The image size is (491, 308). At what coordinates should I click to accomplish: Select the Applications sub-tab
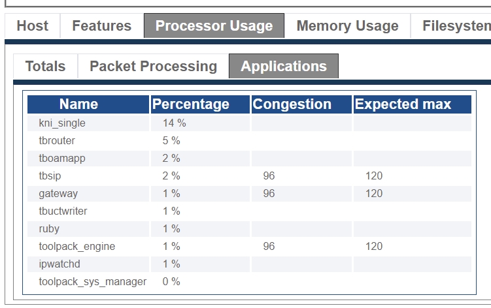[x=283, y=67]
